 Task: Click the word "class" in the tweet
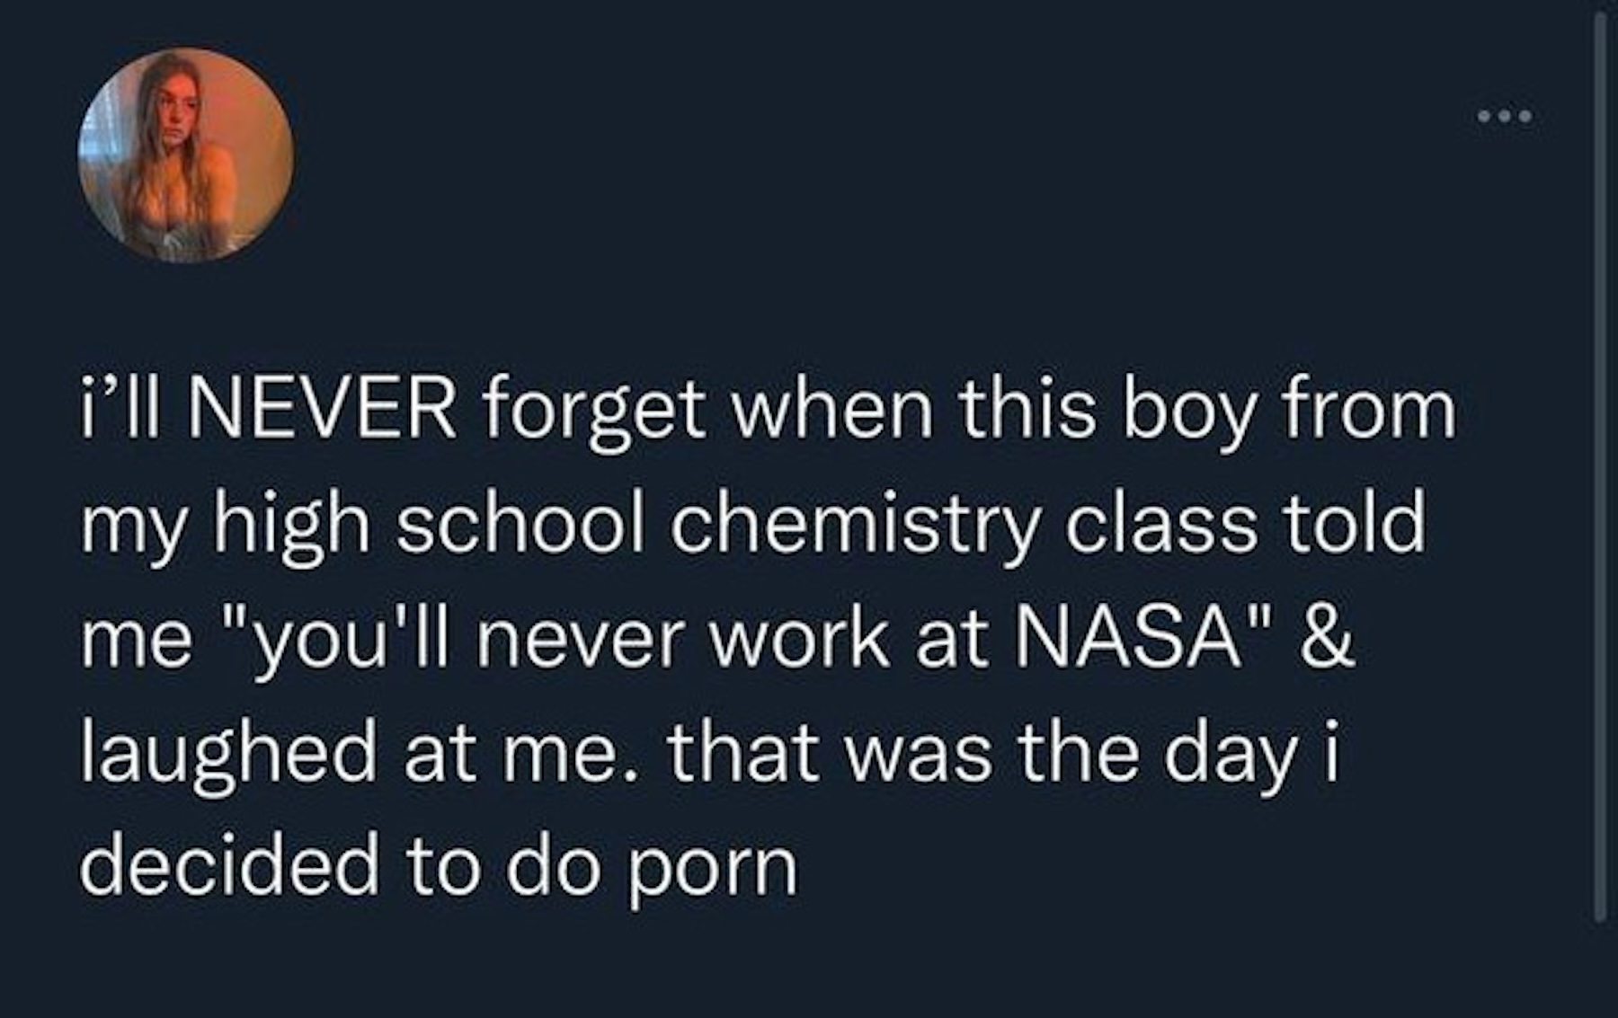point(1160,526)
